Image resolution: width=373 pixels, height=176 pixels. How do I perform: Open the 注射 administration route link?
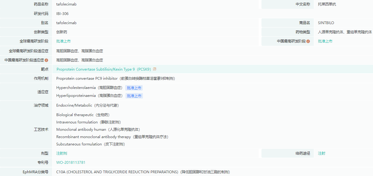point(322,153)
